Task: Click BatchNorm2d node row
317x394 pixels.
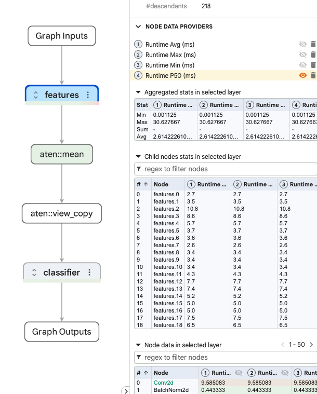Action: click(226, 390)
